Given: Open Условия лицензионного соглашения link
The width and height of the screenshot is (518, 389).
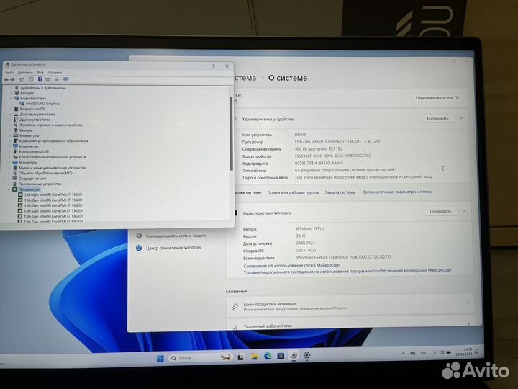Looking at the screenshot, I should [347, 272].
